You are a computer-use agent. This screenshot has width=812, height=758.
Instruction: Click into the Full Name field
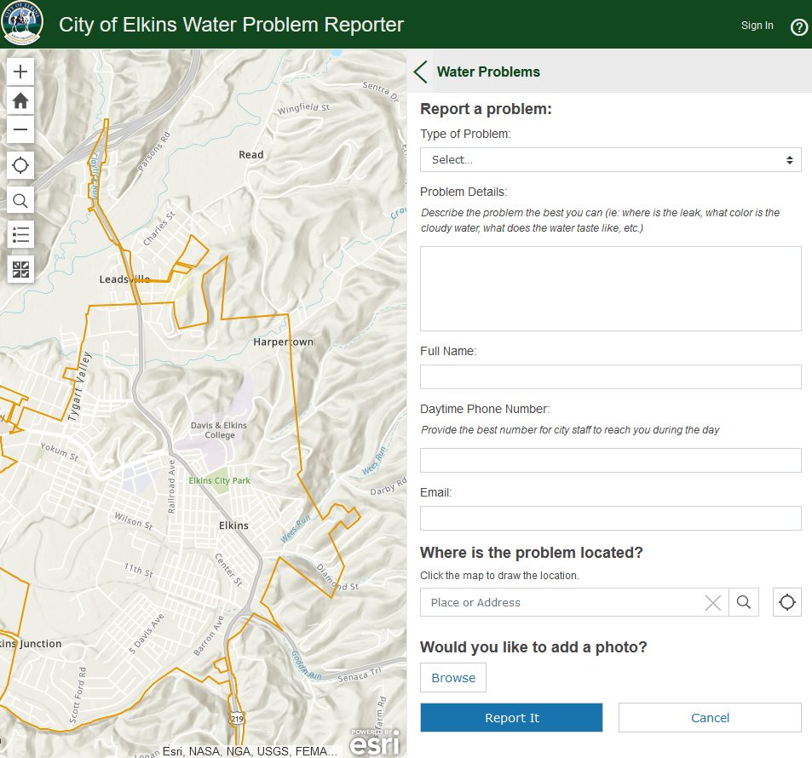(610, 376)
